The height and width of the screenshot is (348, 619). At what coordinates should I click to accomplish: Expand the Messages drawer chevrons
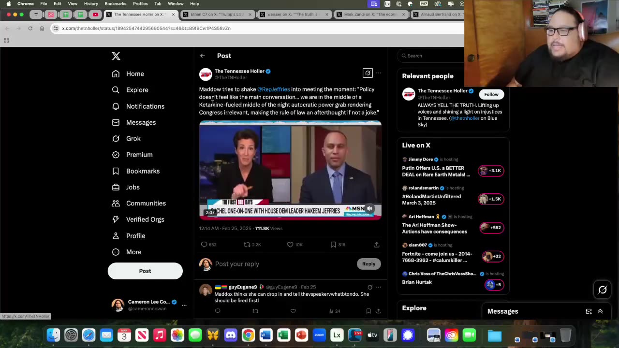600,311
